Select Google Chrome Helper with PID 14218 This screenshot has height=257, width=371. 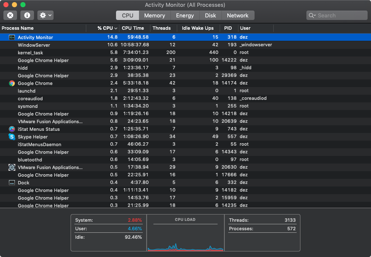[185, 114]
